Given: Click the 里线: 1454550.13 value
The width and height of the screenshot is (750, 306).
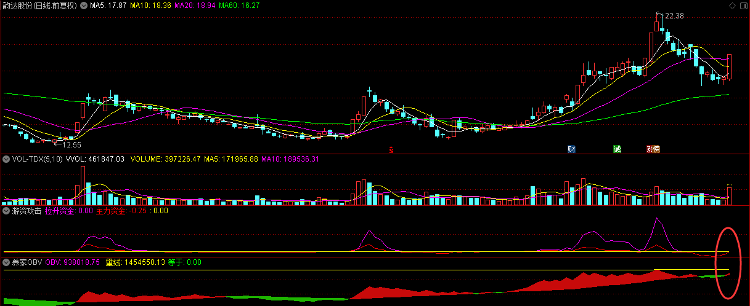Looking at the screenshot, I should pos(136,262).
